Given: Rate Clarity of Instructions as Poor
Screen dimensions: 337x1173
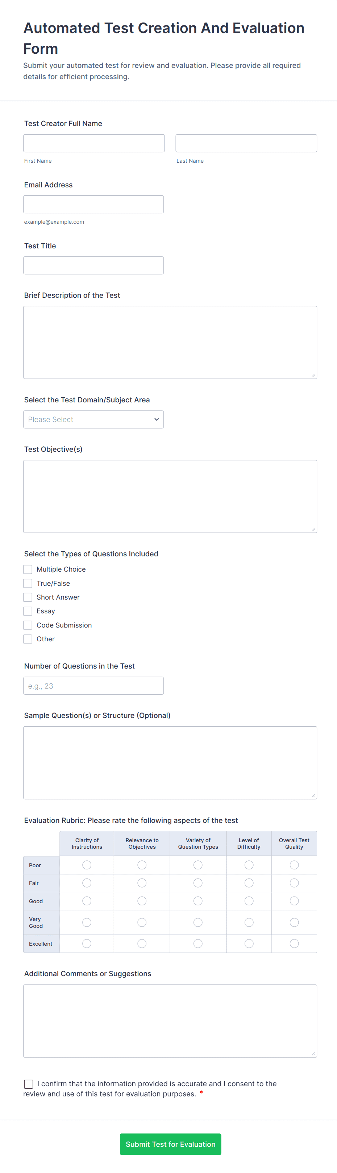Looking at the screenshot, I should pyautogui.click(x=87, y=865).
